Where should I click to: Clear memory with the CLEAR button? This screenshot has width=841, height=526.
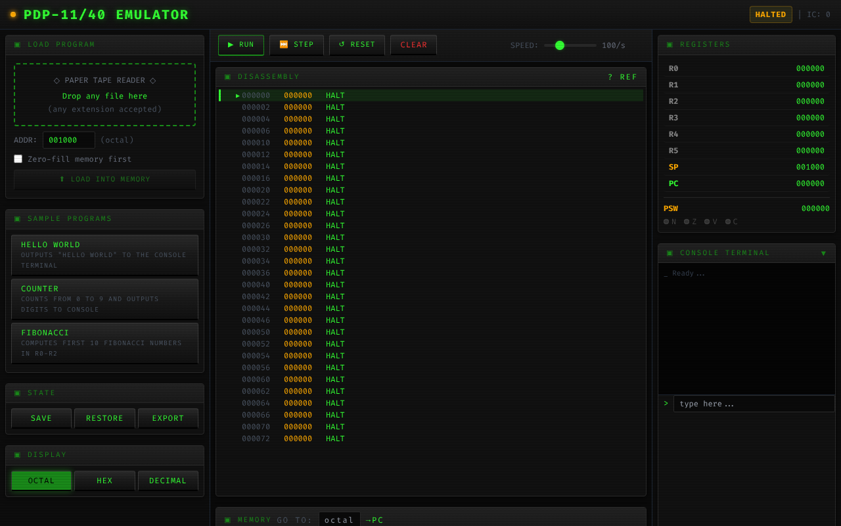413,45
